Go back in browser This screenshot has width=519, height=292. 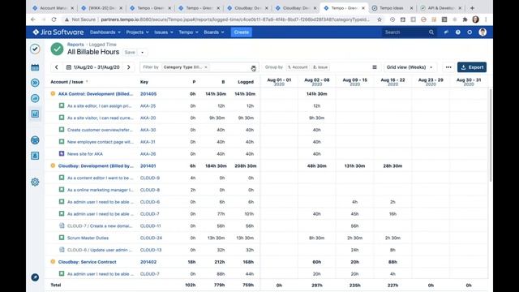(x=33, y=19)
